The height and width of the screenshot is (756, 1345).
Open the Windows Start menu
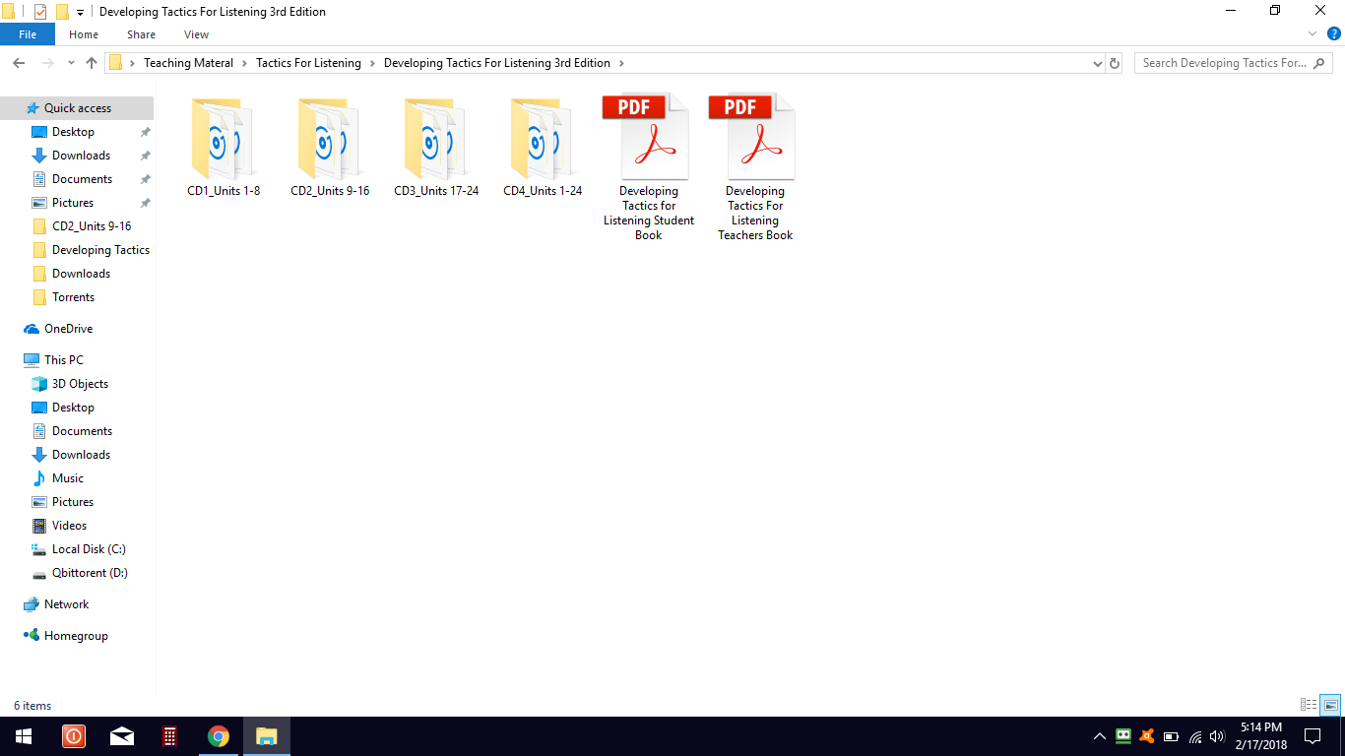pos(23,736)
